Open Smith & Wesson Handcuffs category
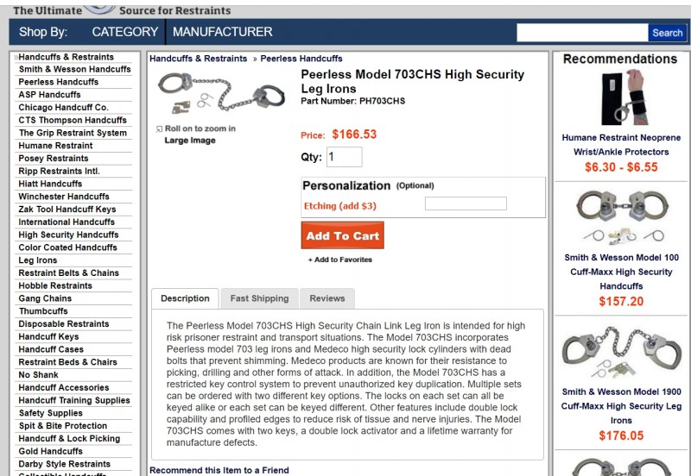Image resolution: width=691 pixels, height=476 pixels. point(75,69)
